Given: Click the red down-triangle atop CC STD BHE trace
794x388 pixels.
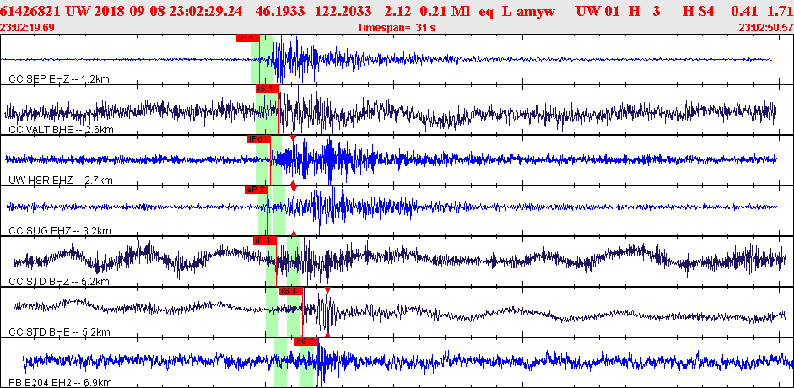Looking at the screenshot, I should (327, 290).
